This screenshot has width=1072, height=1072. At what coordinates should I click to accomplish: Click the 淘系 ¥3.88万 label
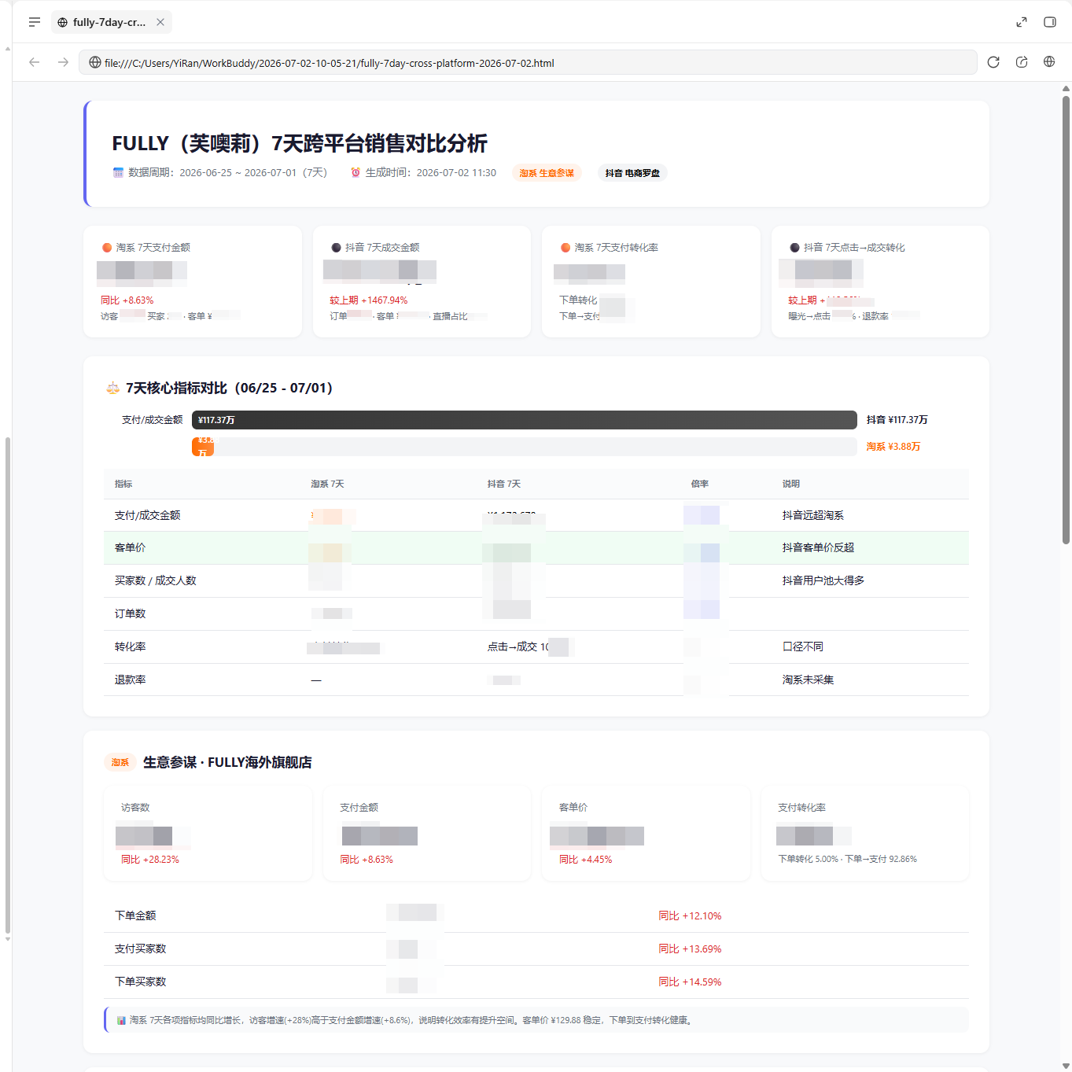[893, 447]
